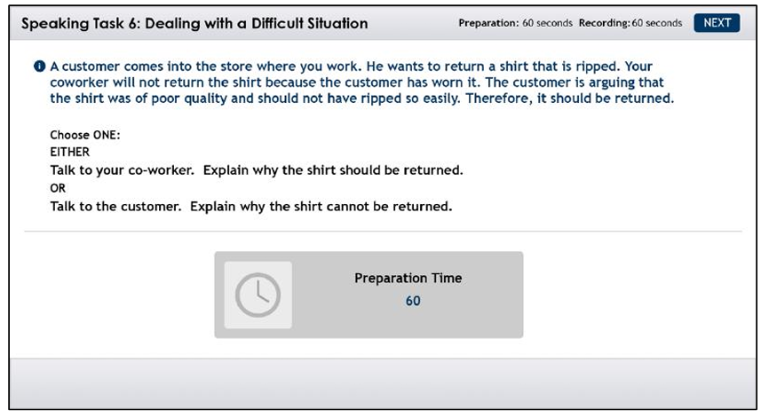Click the clock icon in preparation box
Screen dimensions: 769x417
pyautogui.click(x=258, y=295)
